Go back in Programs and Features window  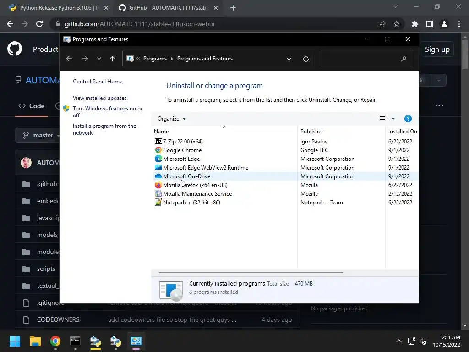point(69,59)
